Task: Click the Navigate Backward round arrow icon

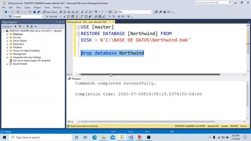Action: [6, 12]
